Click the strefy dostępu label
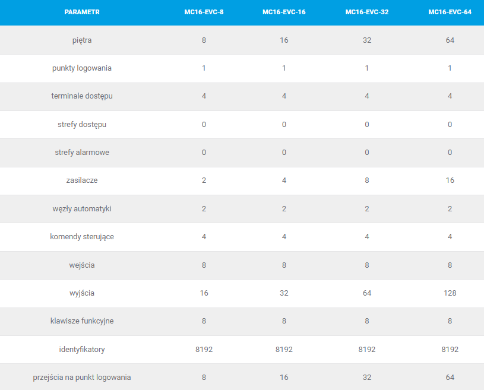484x390 pixels. (82, 125)
